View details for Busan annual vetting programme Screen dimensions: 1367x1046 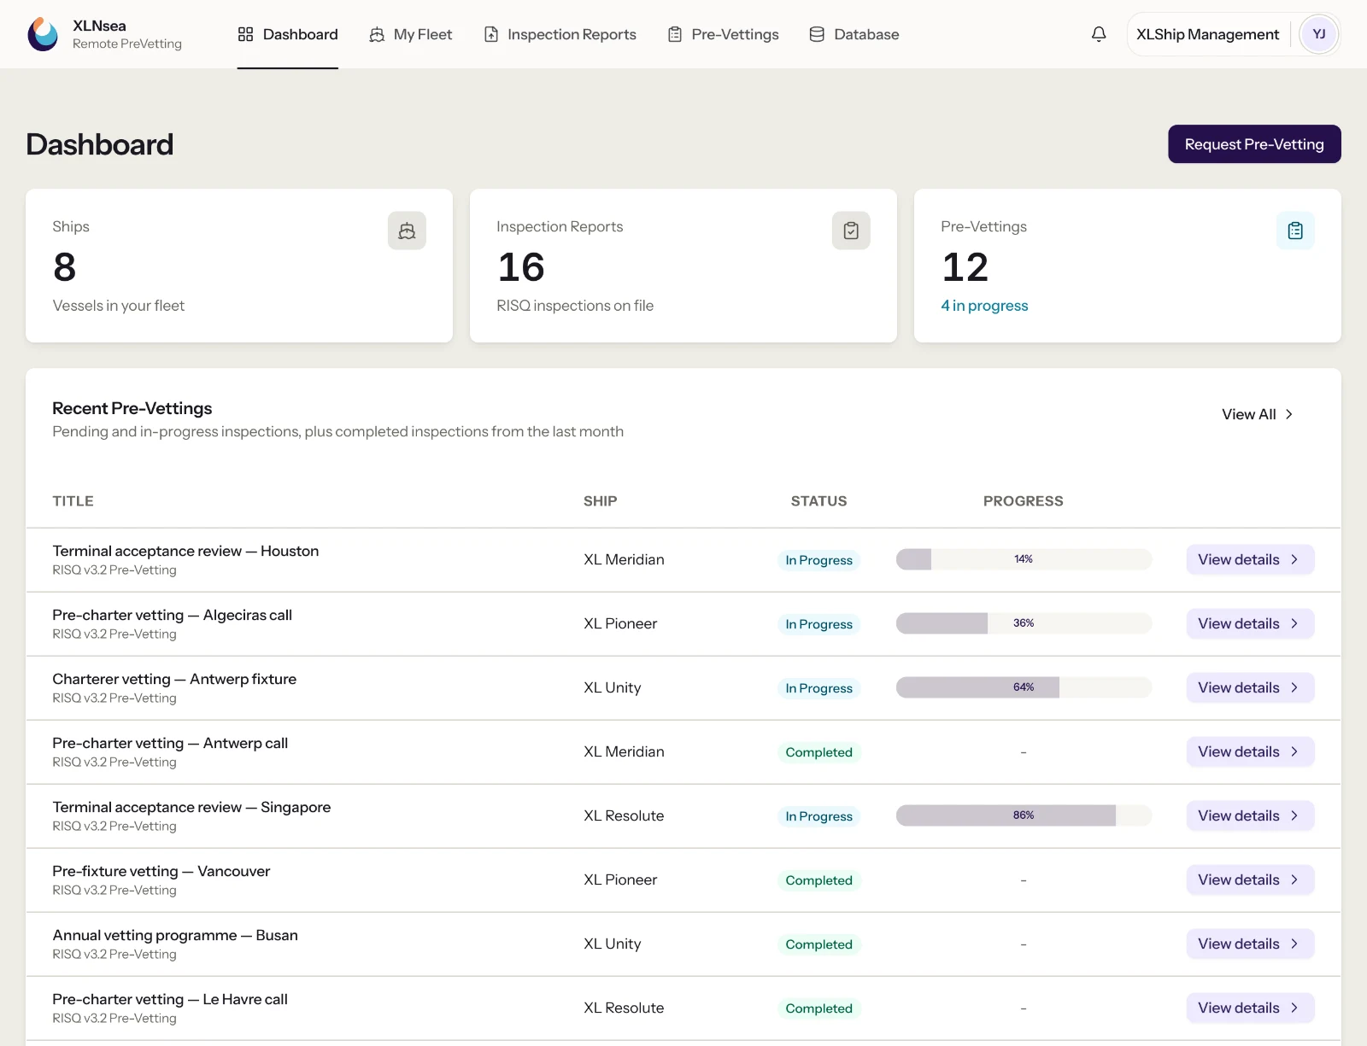click(1250, 944)
